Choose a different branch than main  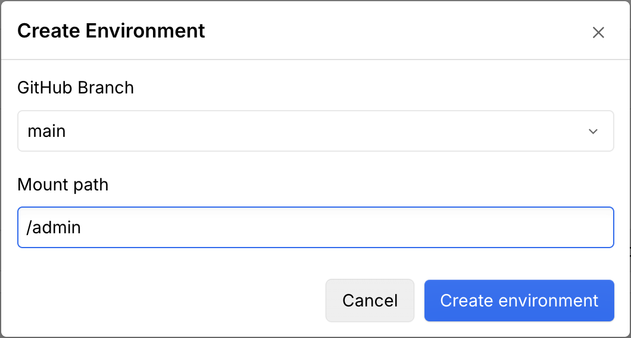(315, 131)
